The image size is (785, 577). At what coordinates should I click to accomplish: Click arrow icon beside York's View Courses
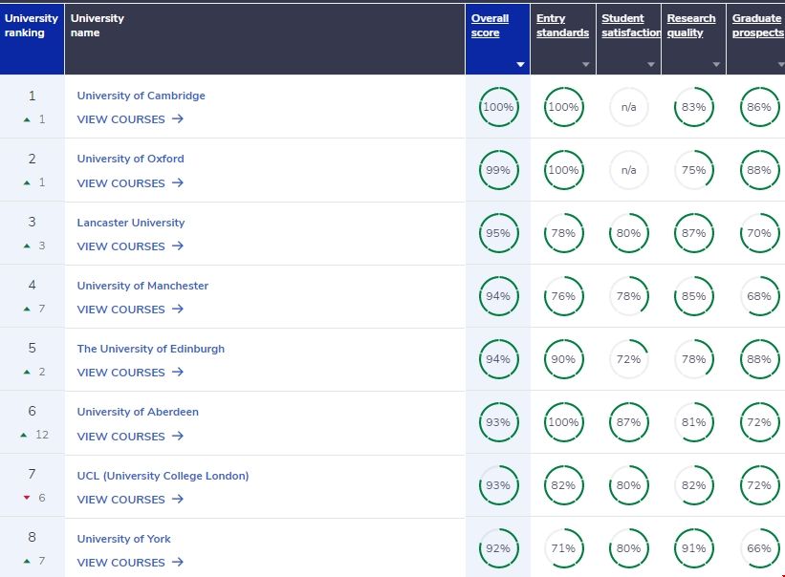(x=177, y=563)
